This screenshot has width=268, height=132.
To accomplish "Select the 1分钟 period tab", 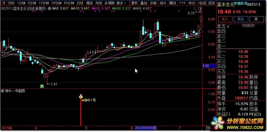I will pos(21,3).
